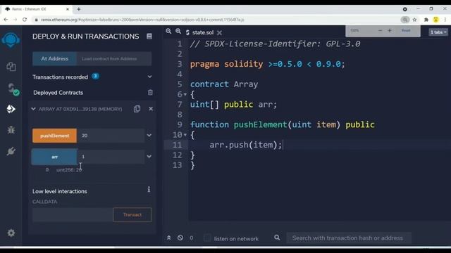Call the arr getter button
The height and width of the screenshot is (253, 451).
coord(54,157)
